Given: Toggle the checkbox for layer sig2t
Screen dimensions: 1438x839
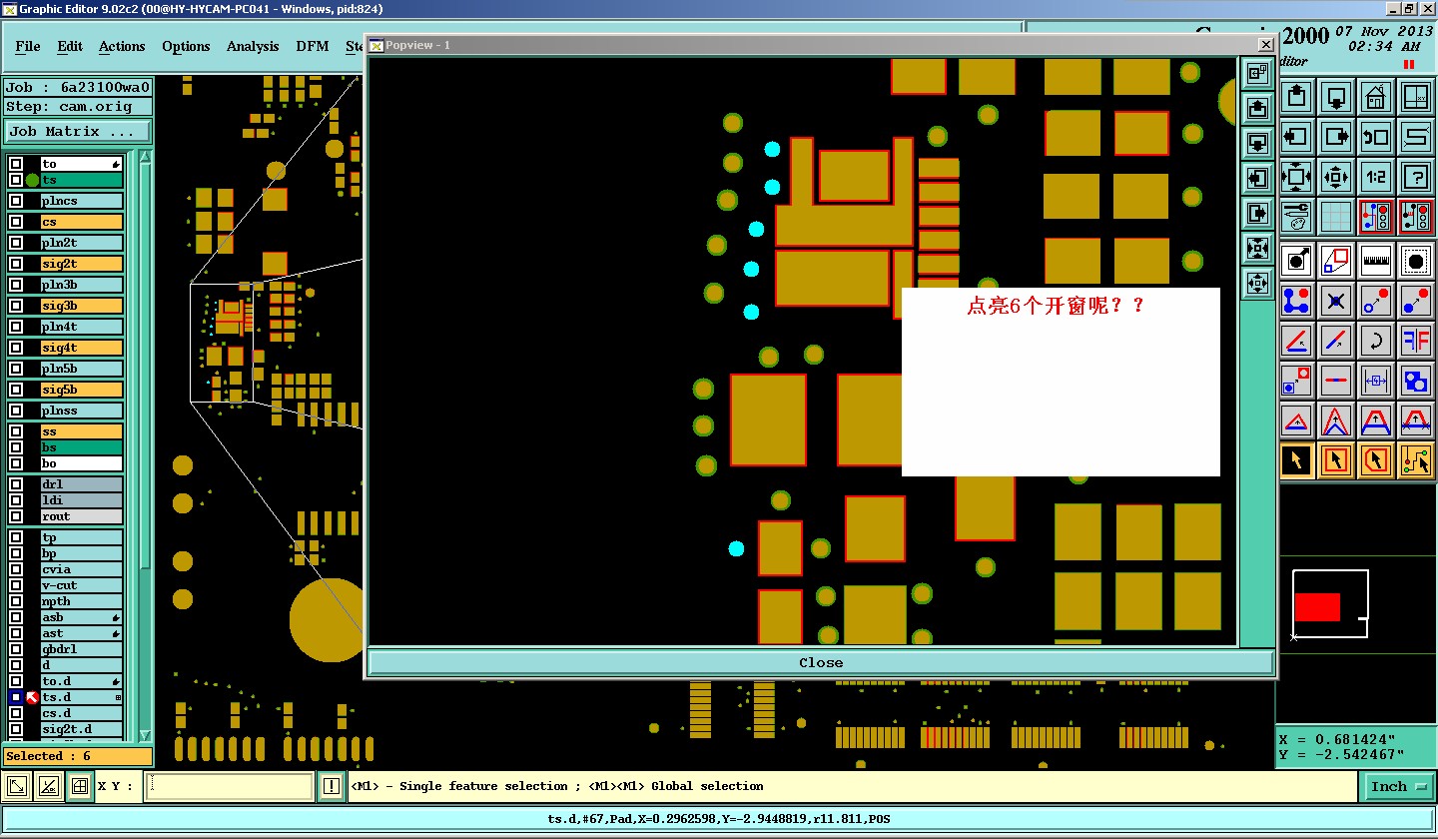Looking at the screenshot, I should coord(16,264).
